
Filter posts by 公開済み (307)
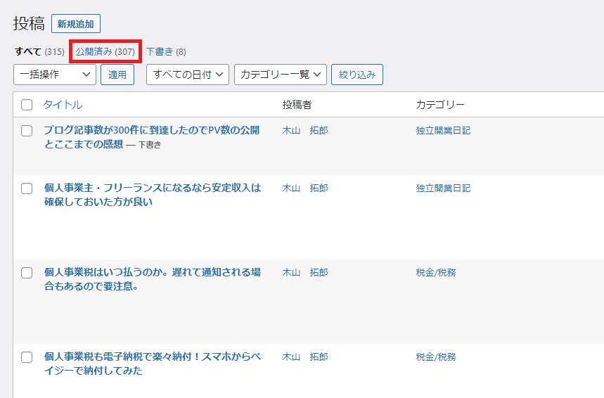tap(105, 51)
